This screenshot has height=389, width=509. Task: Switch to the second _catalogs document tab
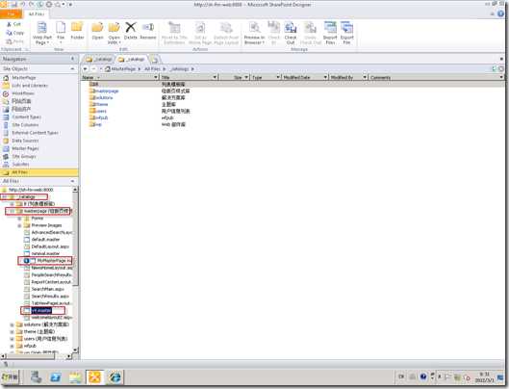coord(131,59)
